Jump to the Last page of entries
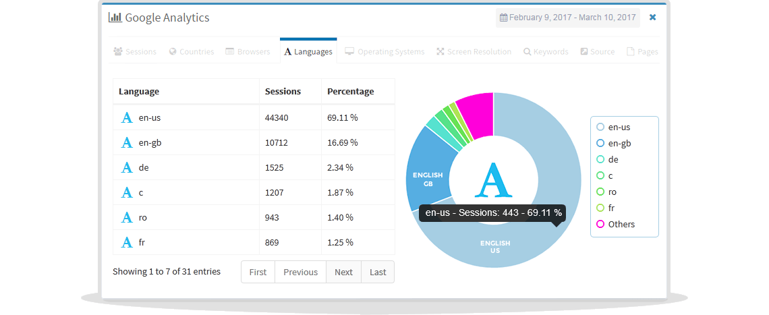The height and width of the screenshot is (315, 769). pos(378,272)
